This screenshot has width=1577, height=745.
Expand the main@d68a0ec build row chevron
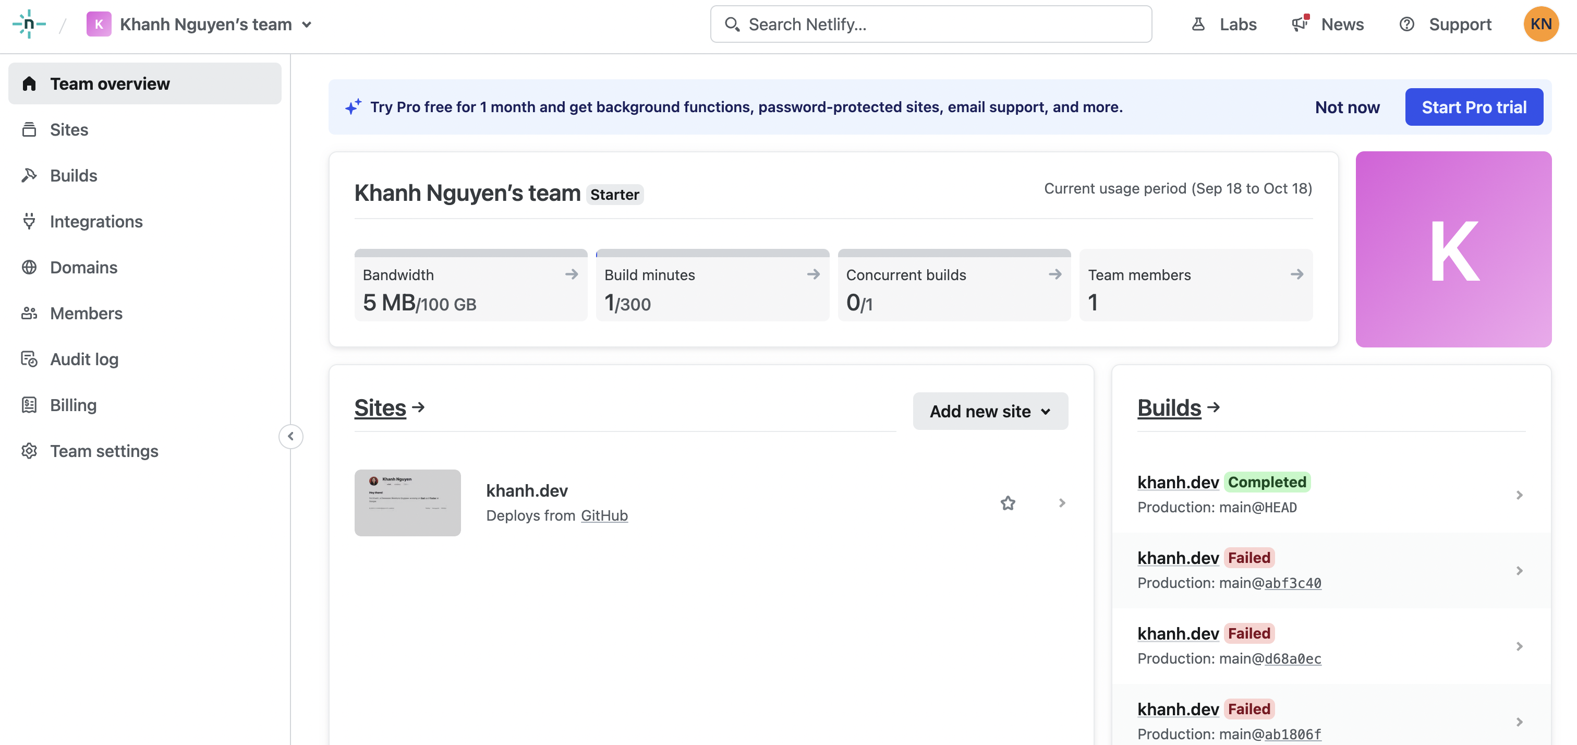pyautogui.click(x=1520, y=646)
